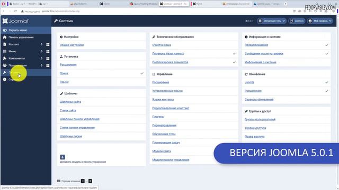Open Установленные языки link
339x190 pixels.
[x=167, y=91]
